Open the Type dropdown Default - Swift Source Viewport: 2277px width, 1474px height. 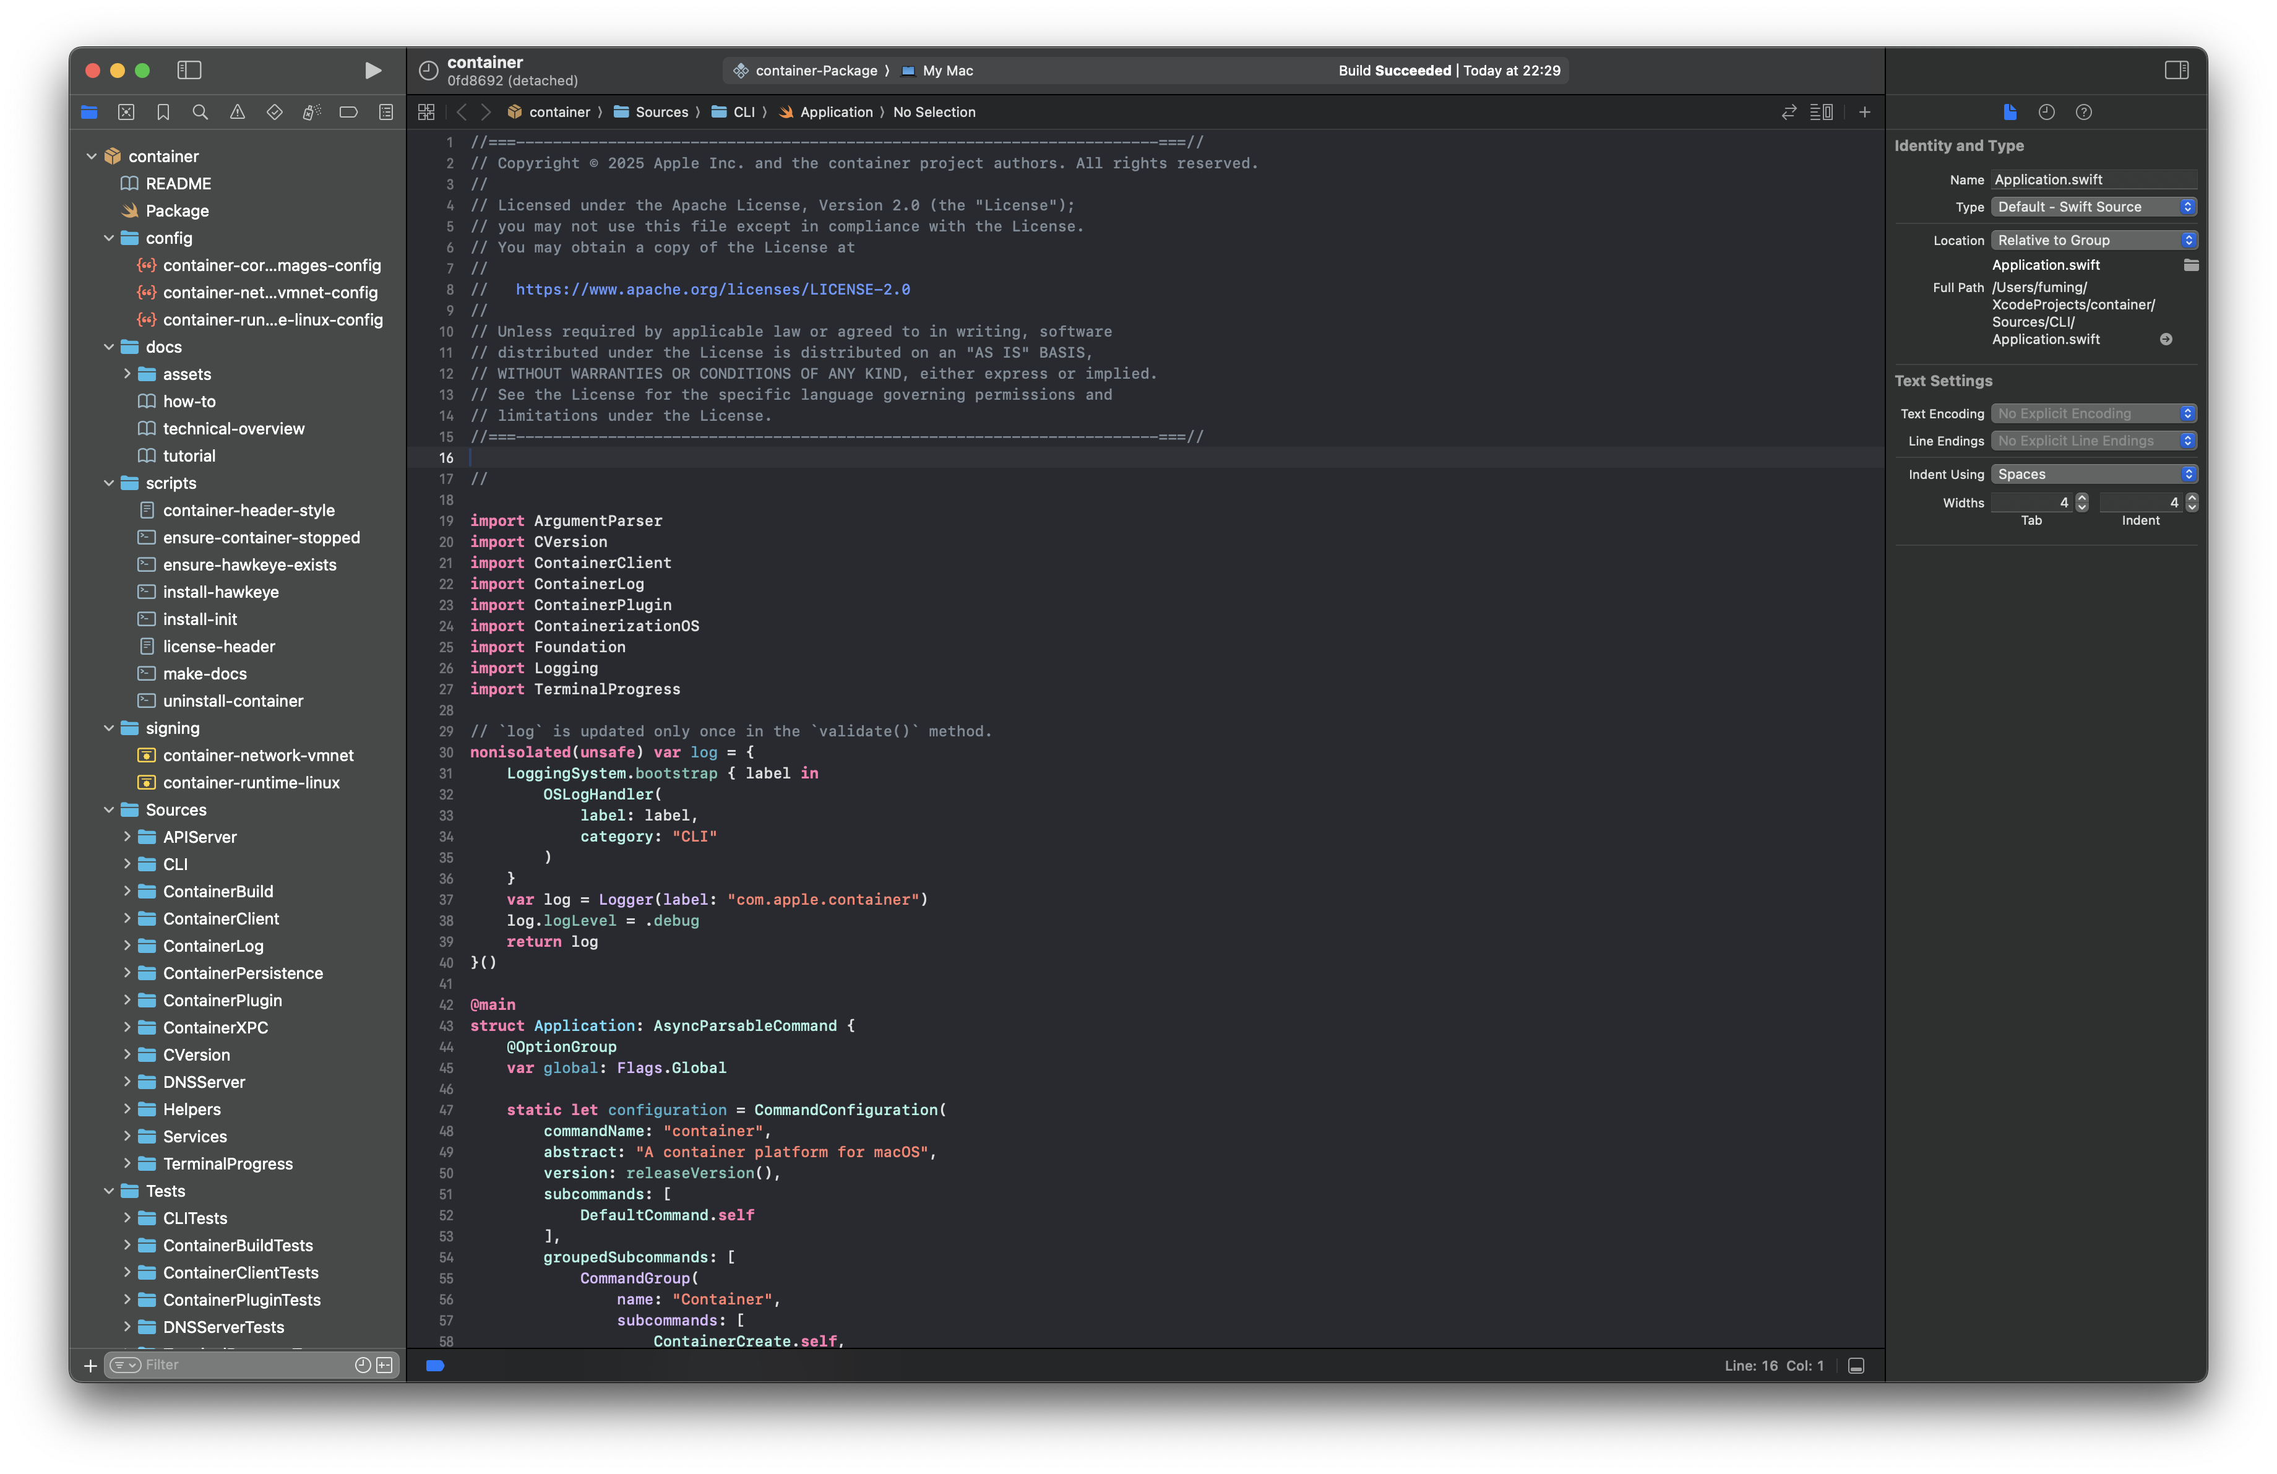(2094, 207)
